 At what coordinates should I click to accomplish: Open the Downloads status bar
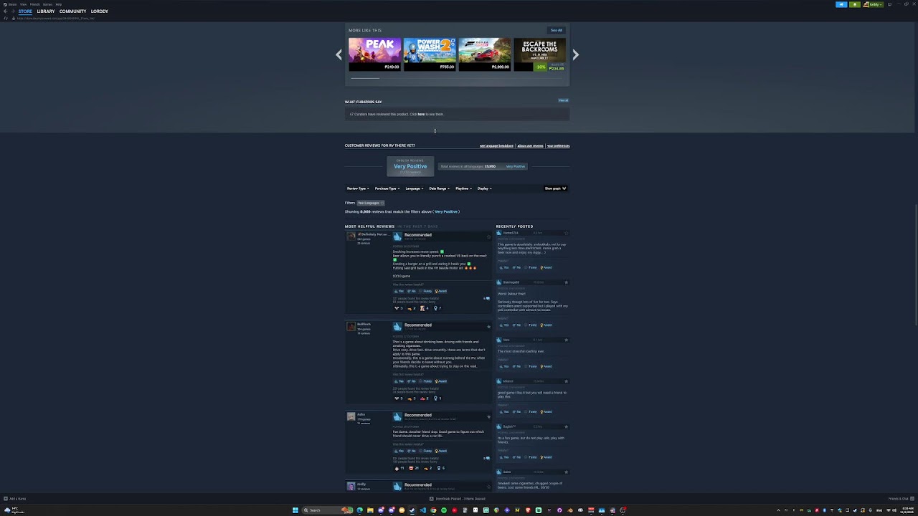[458, 499]
